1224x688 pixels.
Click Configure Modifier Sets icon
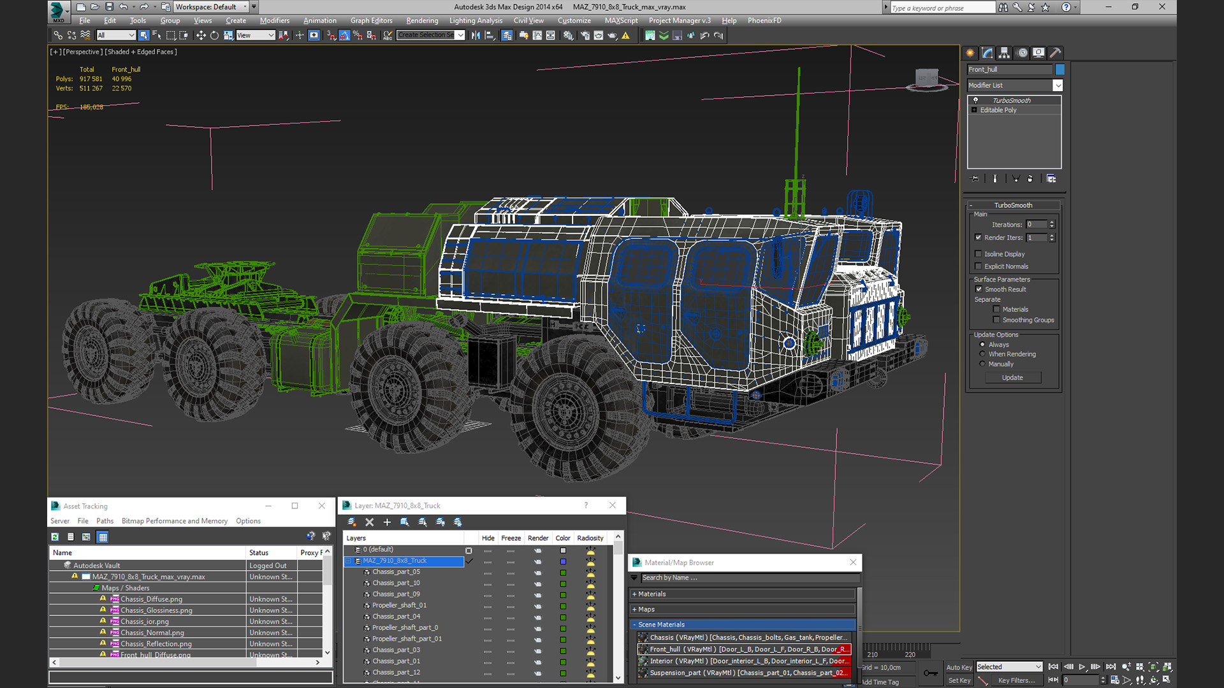pyautogui.click(x=1051, y=179)
